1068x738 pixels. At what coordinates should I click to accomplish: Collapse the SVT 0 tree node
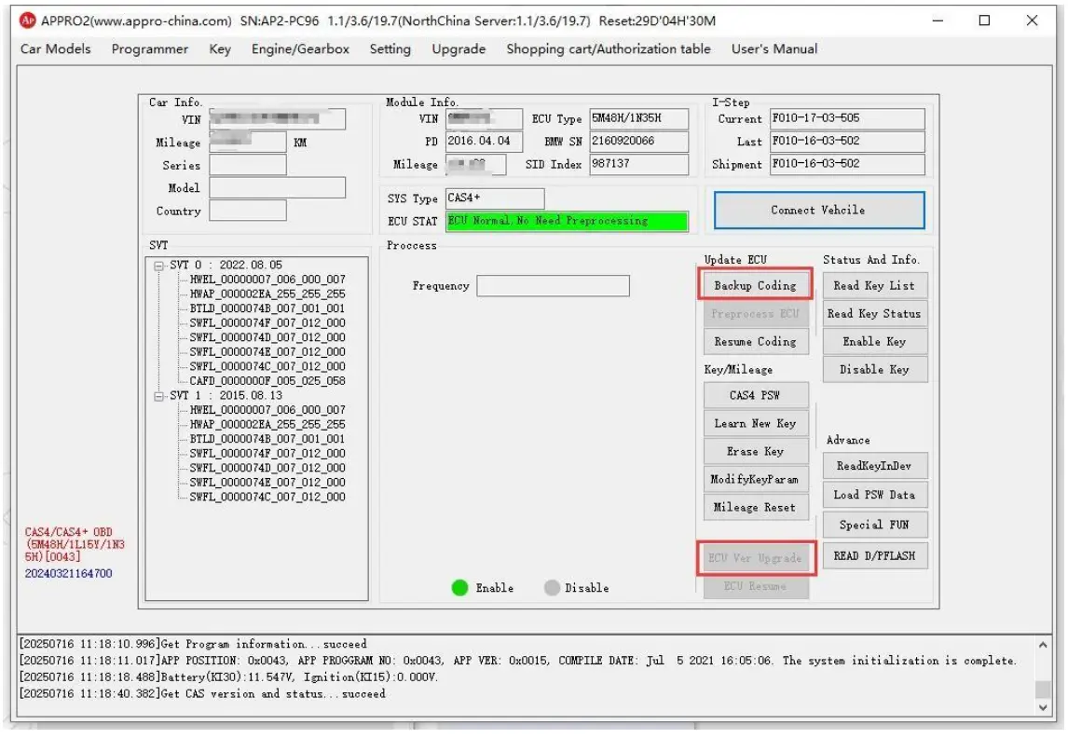pos(158,266)
